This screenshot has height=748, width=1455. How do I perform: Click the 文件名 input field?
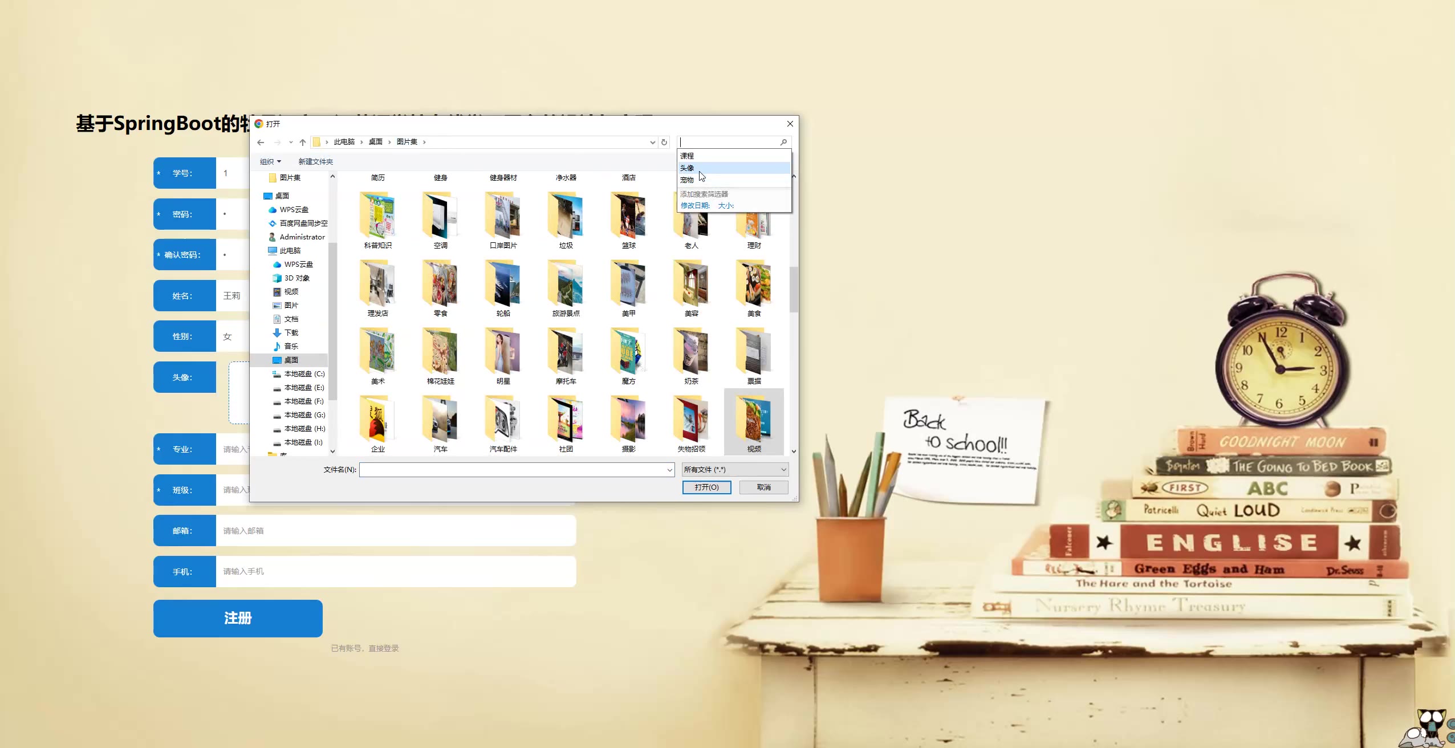pos(513,469)
